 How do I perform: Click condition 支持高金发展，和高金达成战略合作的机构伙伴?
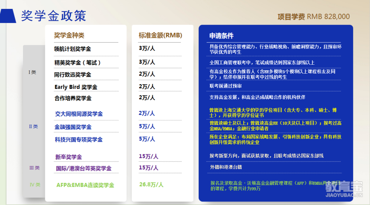[257, 97]
